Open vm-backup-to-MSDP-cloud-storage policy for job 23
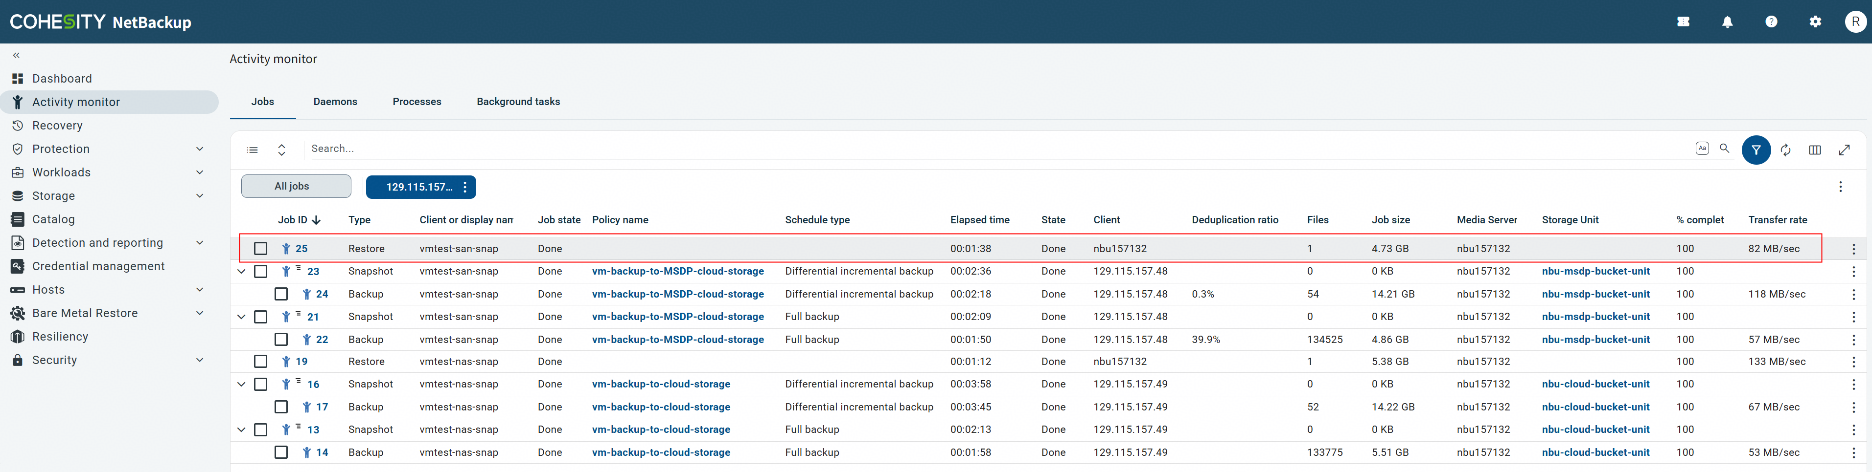The width and height of the screenshot is (1872, 472). tap(678, 271)
